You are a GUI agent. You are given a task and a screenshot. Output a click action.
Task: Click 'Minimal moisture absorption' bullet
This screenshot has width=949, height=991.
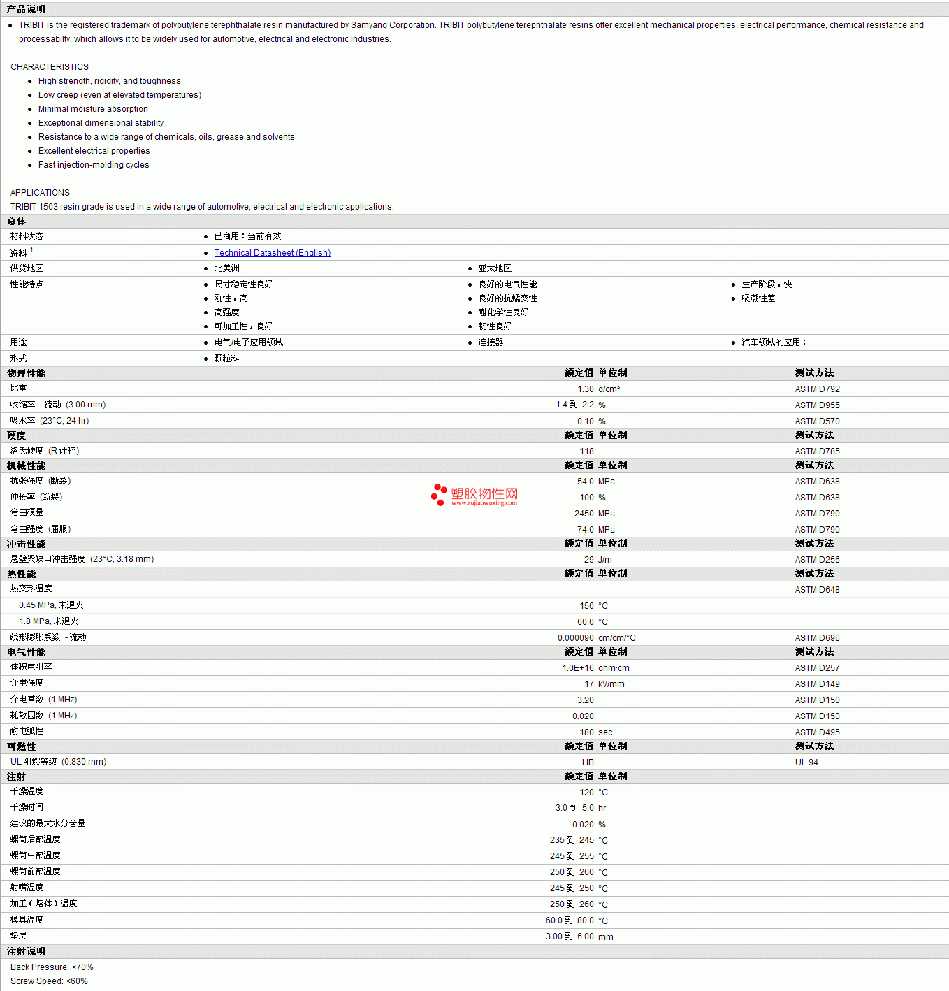click(x=93, y=109)
